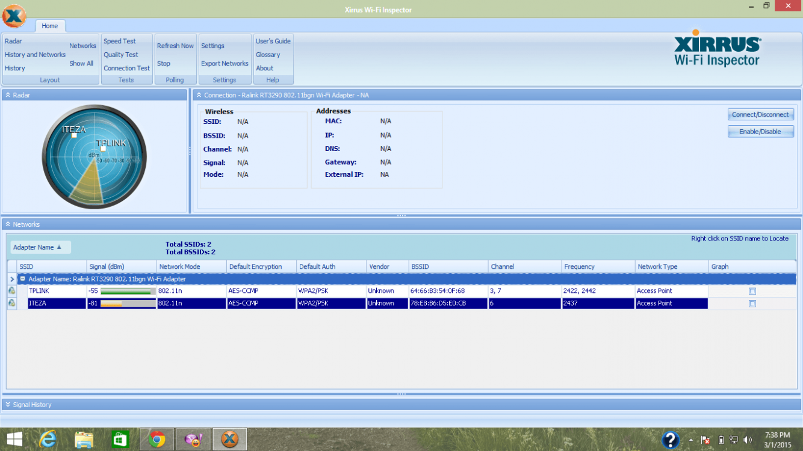Screen dimensions: 803x451
Task: Click ITEZA signal strength bar
Action: [128, 304]
